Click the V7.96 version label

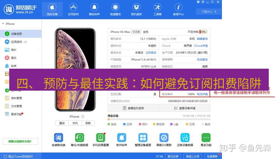click(x=159, y=156)
